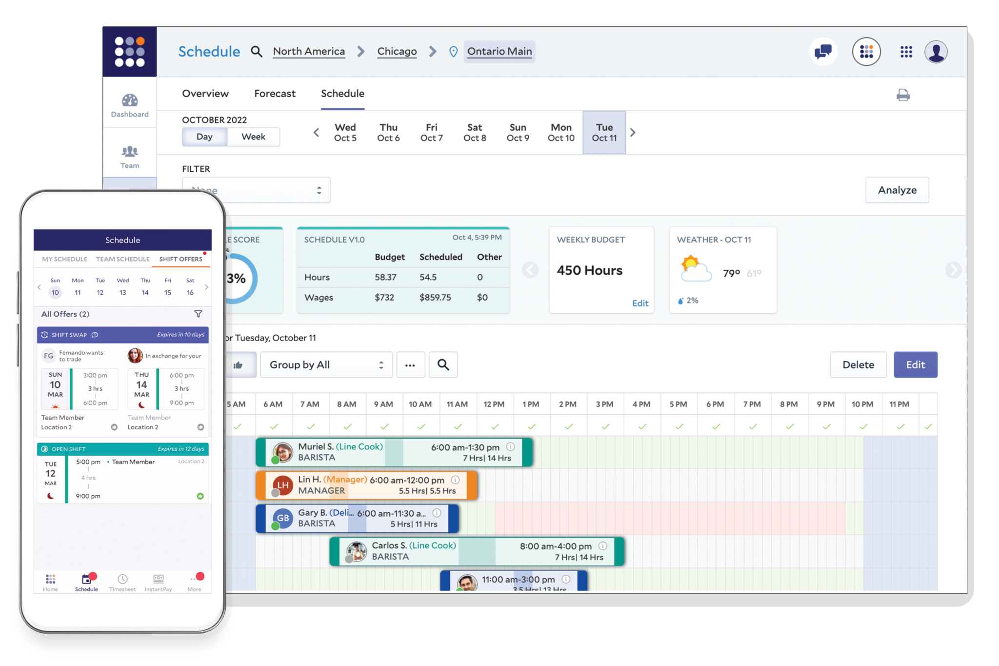
Task: Tap the filter funnel icon above All Offers
Action: [x=198, y=314]
